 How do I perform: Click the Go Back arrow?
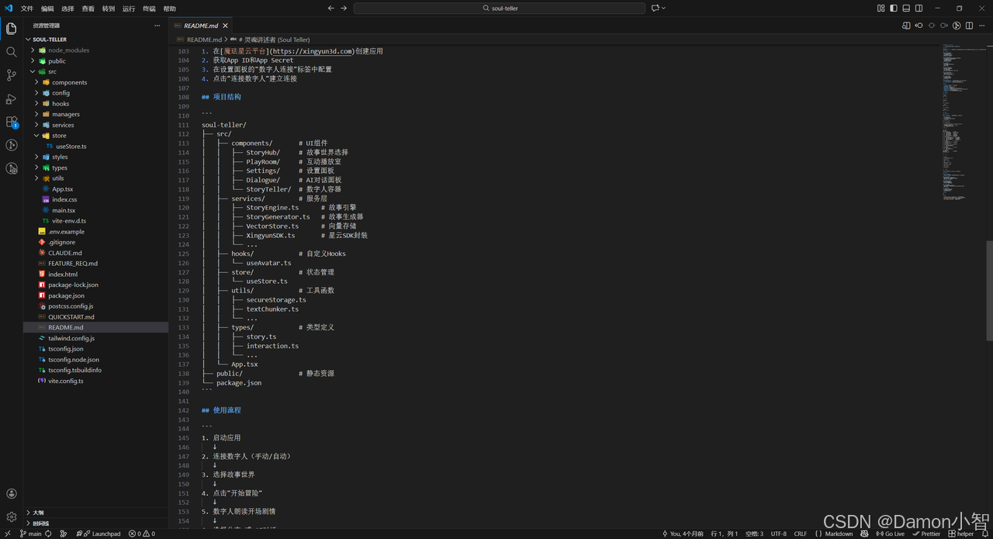click(x=331, y=8)
